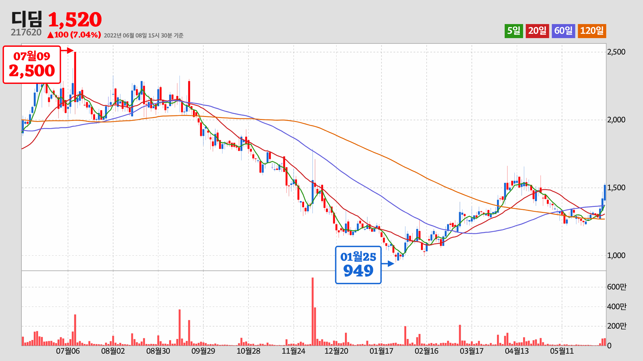Viewport: 643px width, 361px height.
Task: Click the timestamp 2022년 06월 08일 15시 30분 기준
Action: pyautogui.click(x=144, y=35)
